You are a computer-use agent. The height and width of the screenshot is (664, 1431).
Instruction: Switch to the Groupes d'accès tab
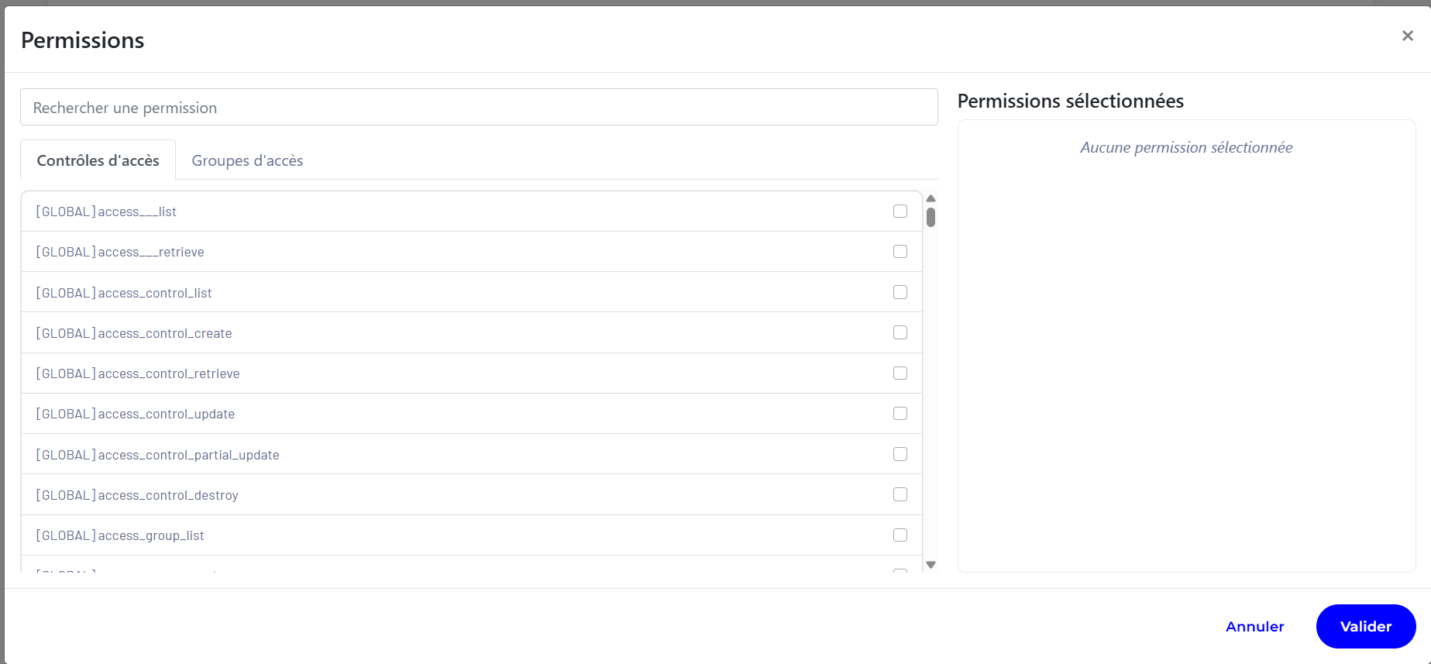(x=247, y=160)
